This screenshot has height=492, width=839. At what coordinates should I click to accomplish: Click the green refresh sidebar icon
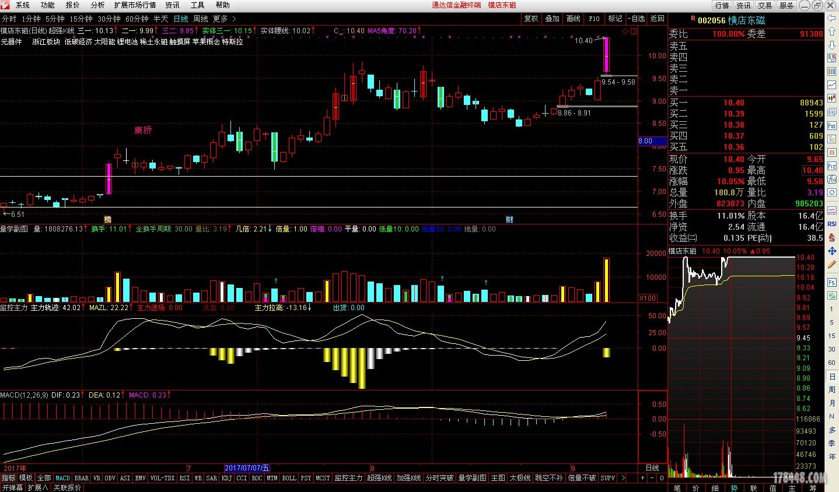click(x=832, y=296)
